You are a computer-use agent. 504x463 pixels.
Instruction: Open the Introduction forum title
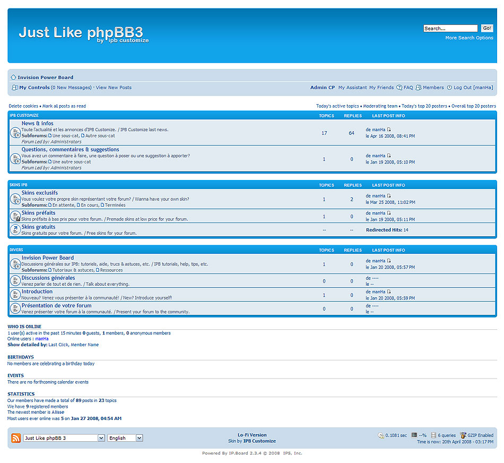(37, 291)
